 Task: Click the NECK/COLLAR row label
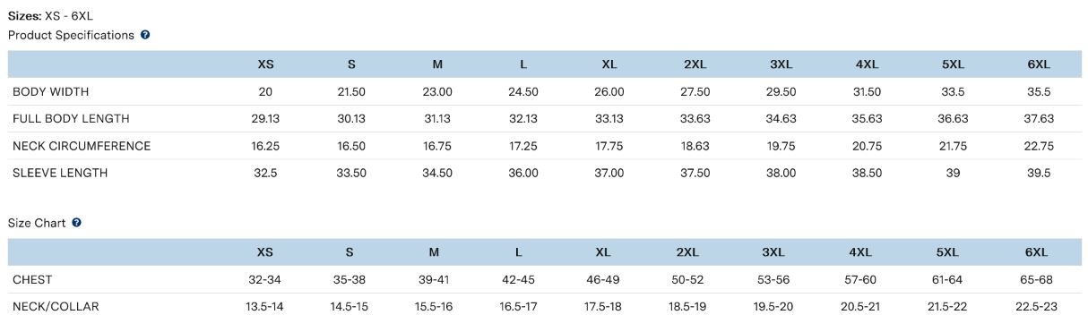(56, 307)
